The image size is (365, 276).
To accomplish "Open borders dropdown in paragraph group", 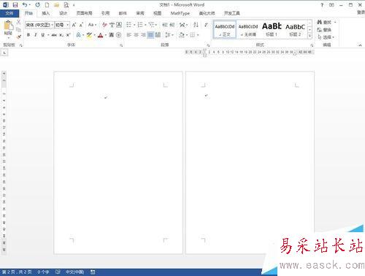I will (198, 35).
